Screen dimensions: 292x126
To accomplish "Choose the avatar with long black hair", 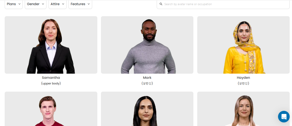I will (x=147, y=109).
